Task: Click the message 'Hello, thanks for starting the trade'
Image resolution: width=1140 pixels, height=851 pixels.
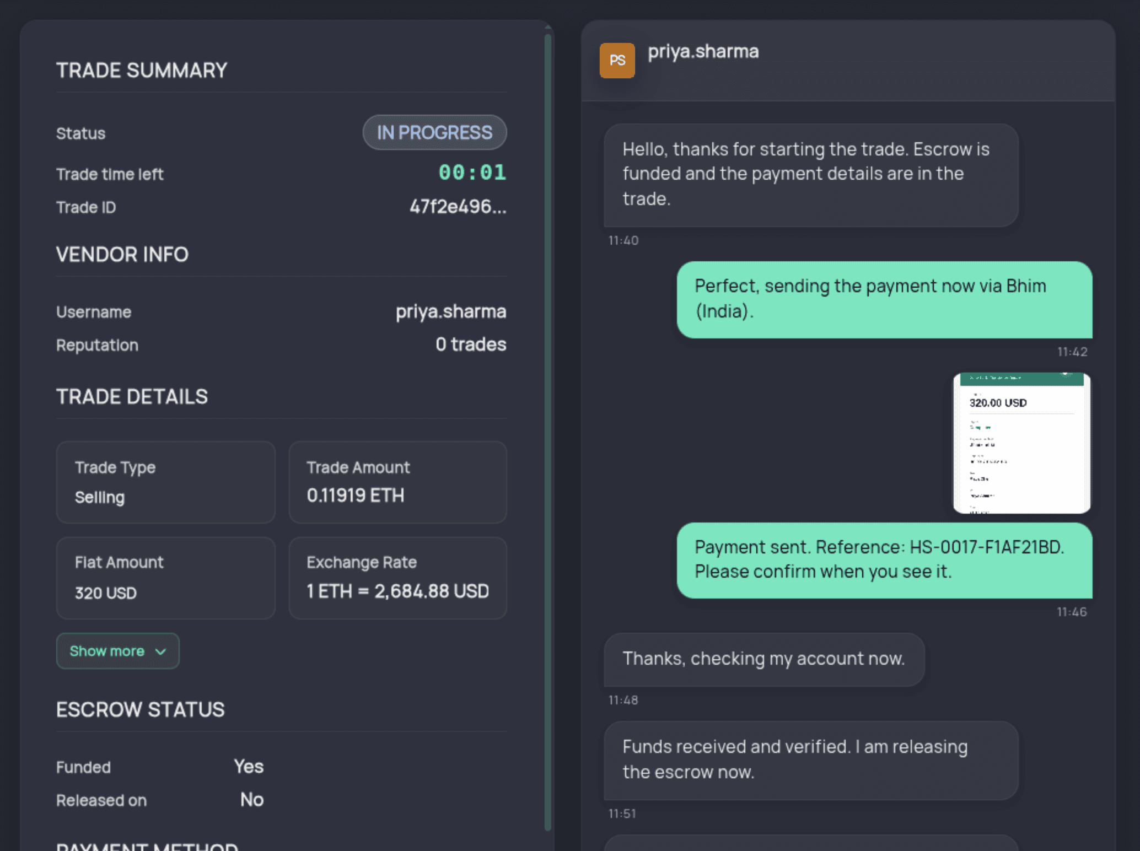Action: [811, 175]
